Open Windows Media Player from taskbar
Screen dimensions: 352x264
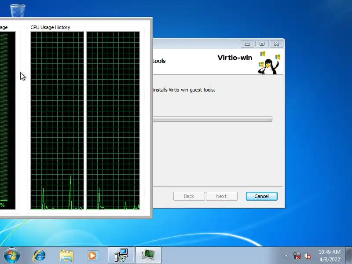pyautogui.click(x=93, y=256)
